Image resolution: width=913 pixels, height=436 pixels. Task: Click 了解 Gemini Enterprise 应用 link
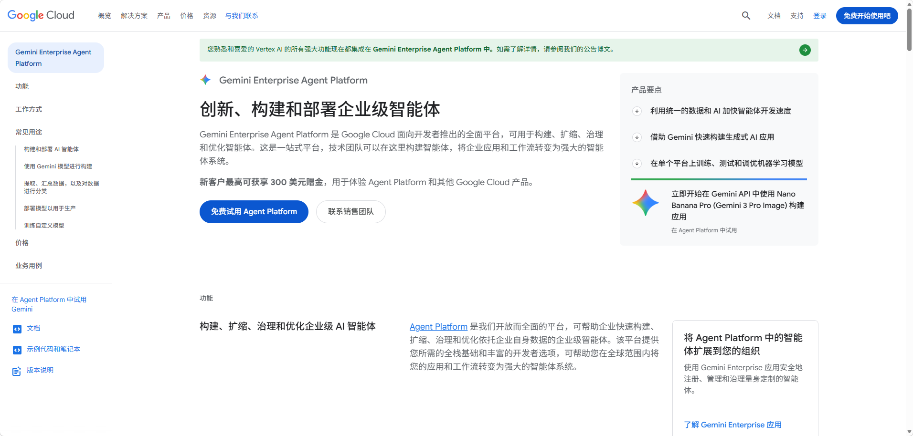pos(733,425)
